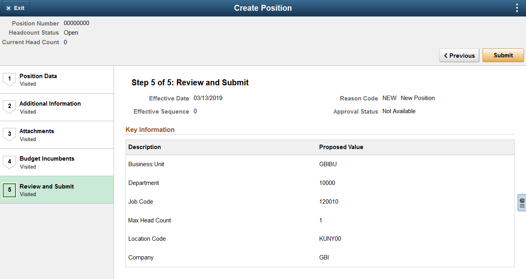The height and width of the screenshot is (279, 526).
Task: Open the side panel tab with chart icon
Action: pos(522,203)
